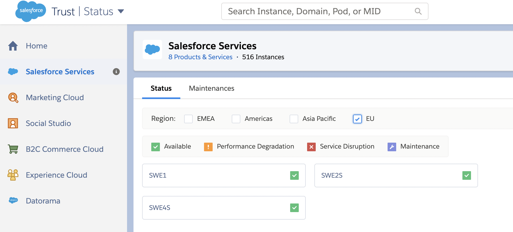
Task: Uncheck the EU region checkbox
Action: 357,119
